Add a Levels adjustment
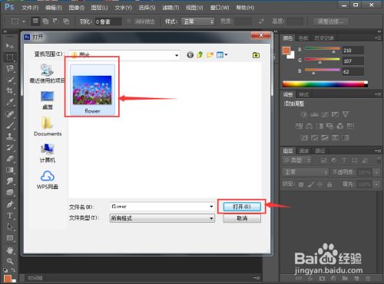Image resolution: width=384 pixels, height=284 pixels. (314, 114)
